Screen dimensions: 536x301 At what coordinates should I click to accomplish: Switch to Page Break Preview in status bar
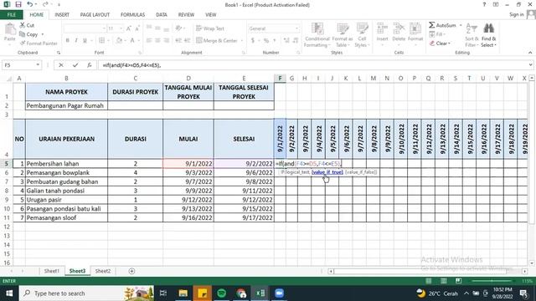coord(458,281)
